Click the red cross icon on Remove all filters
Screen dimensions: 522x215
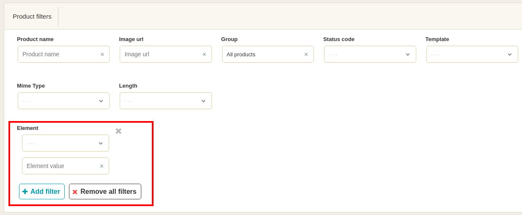tap(75, 192)
